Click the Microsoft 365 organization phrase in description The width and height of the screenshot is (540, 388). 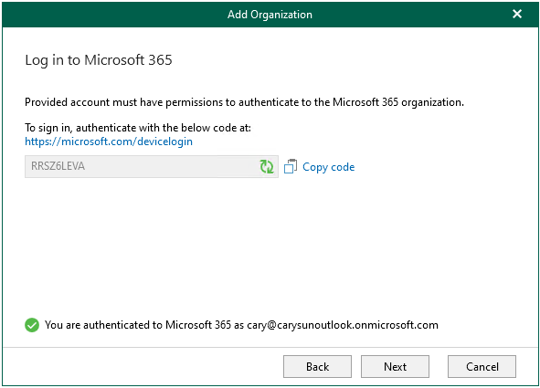coord(397,102)
